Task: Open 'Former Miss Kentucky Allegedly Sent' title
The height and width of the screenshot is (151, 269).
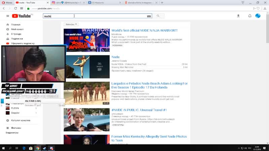Action: [149, 138]
